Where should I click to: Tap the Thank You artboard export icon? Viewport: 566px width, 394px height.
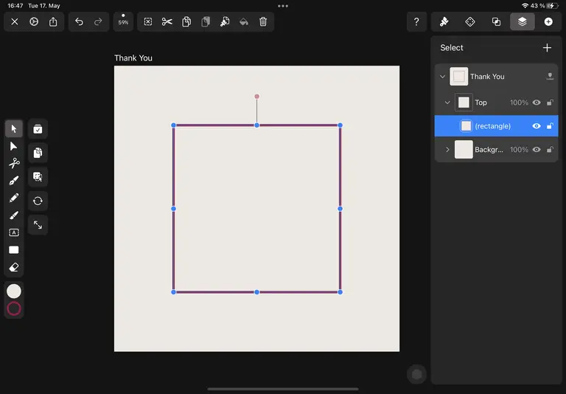pos(550,76)
